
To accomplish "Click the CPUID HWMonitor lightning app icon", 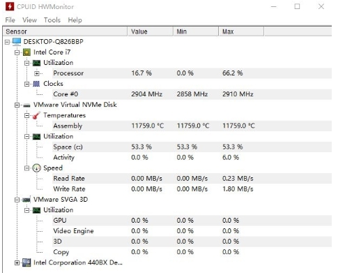I will tap(10, 6).
